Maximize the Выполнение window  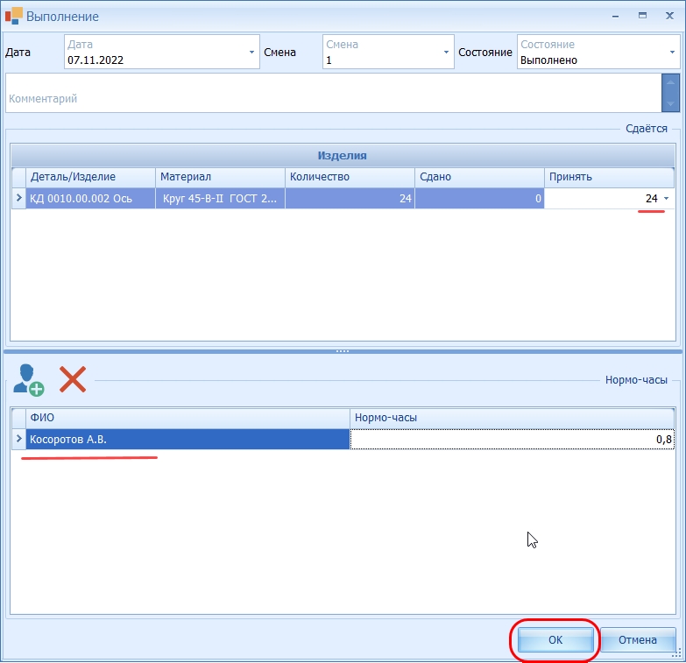(642, 16)
